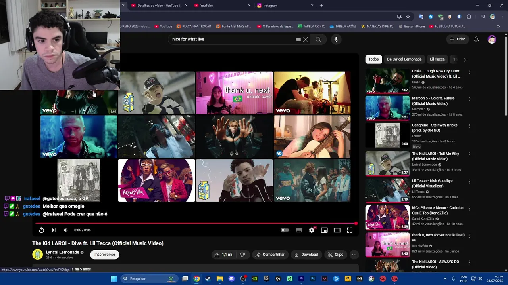Open options menu for Gangrene - Steinway Bricks
This screenshot has width=508, height=285.
[x=470, y=126]
